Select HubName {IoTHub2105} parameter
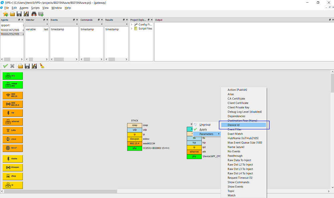 tap(244, 138)
